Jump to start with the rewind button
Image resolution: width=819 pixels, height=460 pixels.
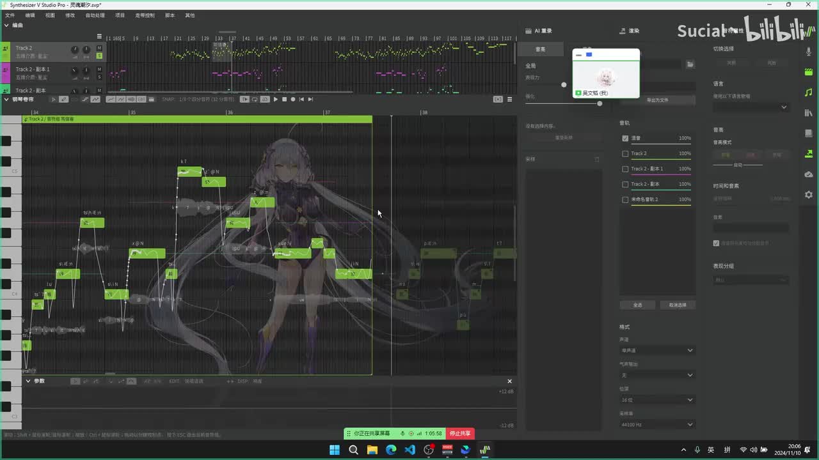[302, 99]
